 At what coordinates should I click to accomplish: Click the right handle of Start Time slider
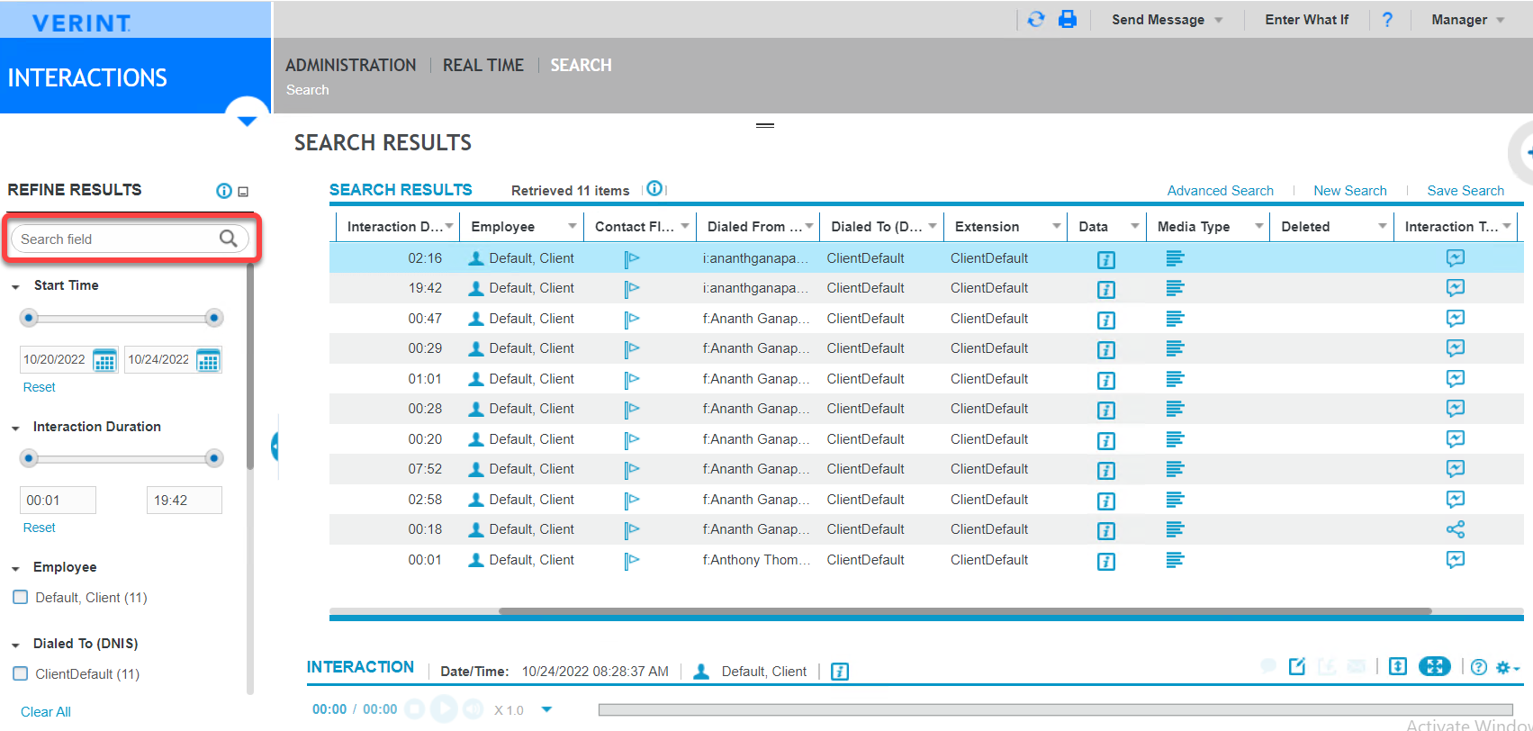coord(214,318)
